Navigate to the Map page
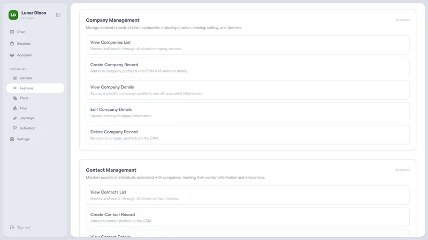The height and width of the screenshot is (240, 428). coord(23,108)
